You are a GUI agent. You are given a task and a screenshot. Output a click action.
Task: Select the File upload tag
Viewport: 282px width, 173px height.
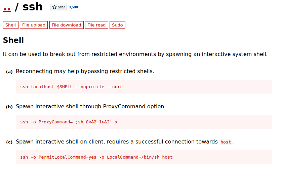pyautogui.click(x=34, y=25)
